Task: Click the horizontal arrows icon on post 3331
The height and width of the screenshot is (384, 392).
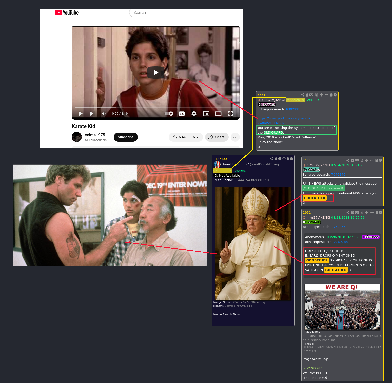Action: [327, 95]
